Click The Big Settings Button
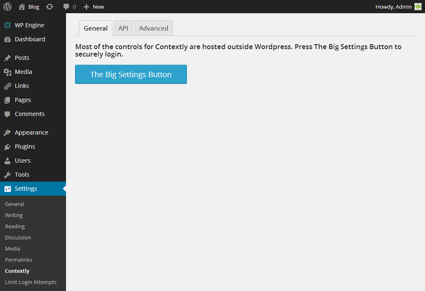 (x=131, y=74)
